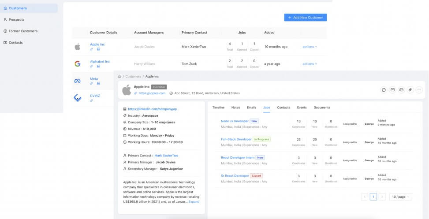This screenshot has height=219, width=429.
Task: Click Customers in the breadcrumb
Action: point(133,77)
